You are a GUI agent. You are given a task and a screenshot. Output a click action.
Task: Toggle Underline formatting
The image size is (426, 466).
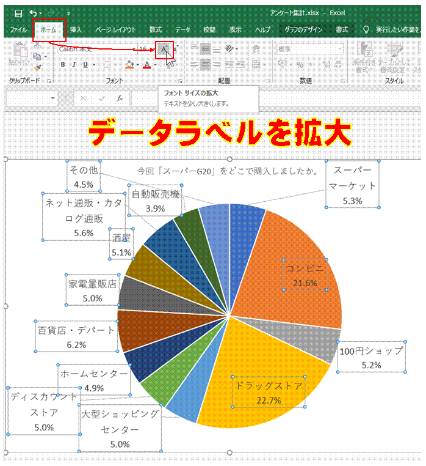click(x=85, y=64)
